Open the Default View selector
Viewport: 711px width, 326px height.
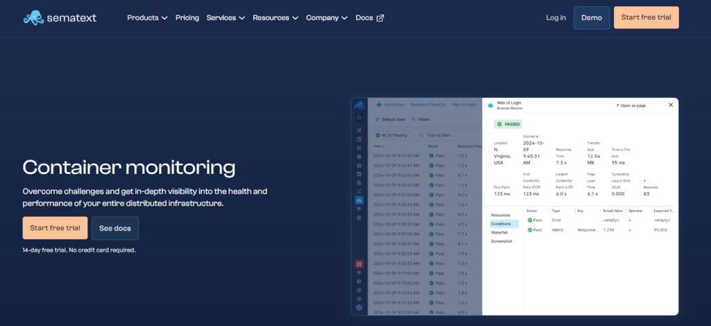390,119
